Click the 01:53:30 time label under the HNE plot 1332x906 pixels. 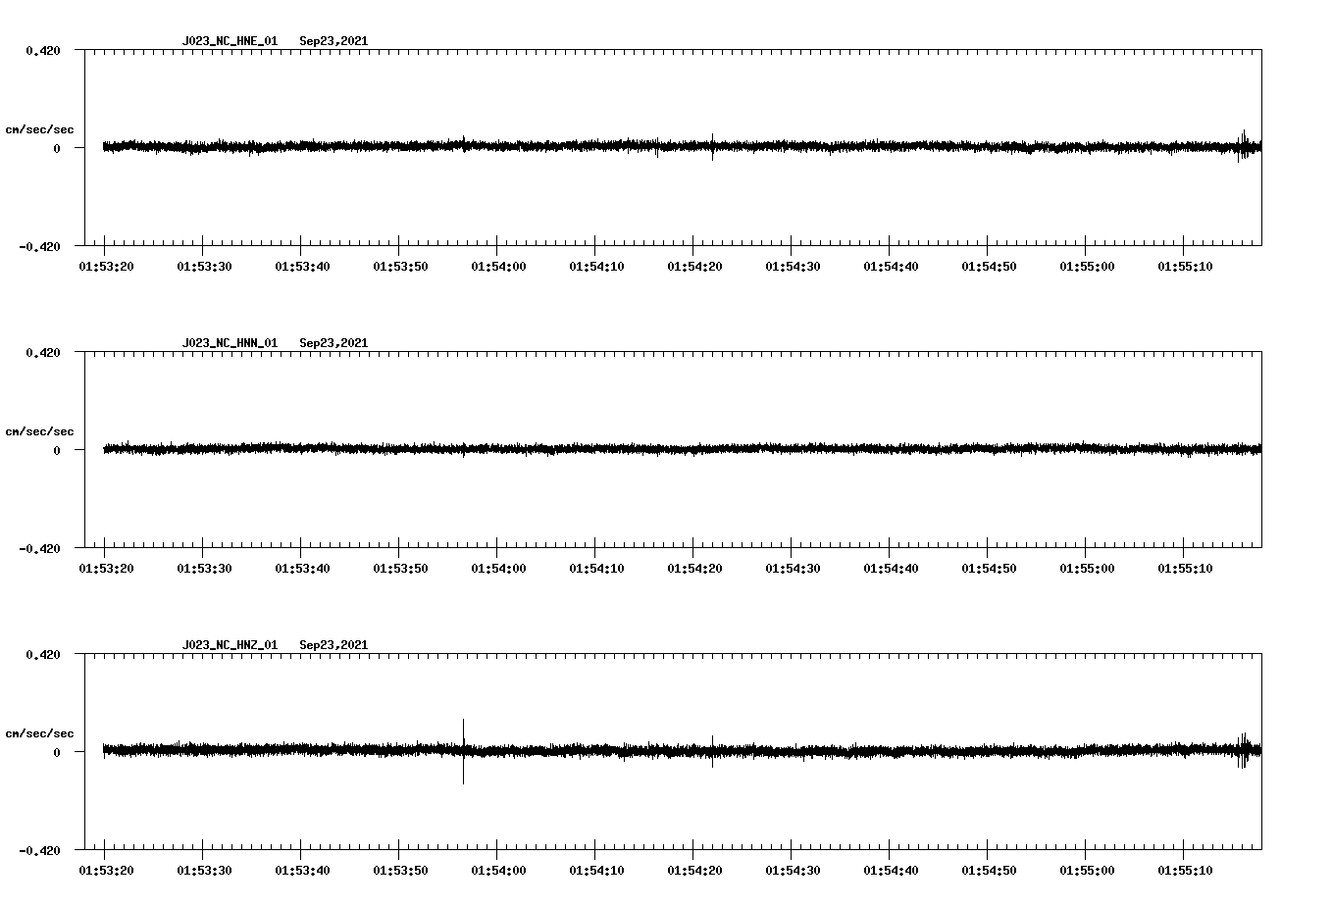point(204,267)
